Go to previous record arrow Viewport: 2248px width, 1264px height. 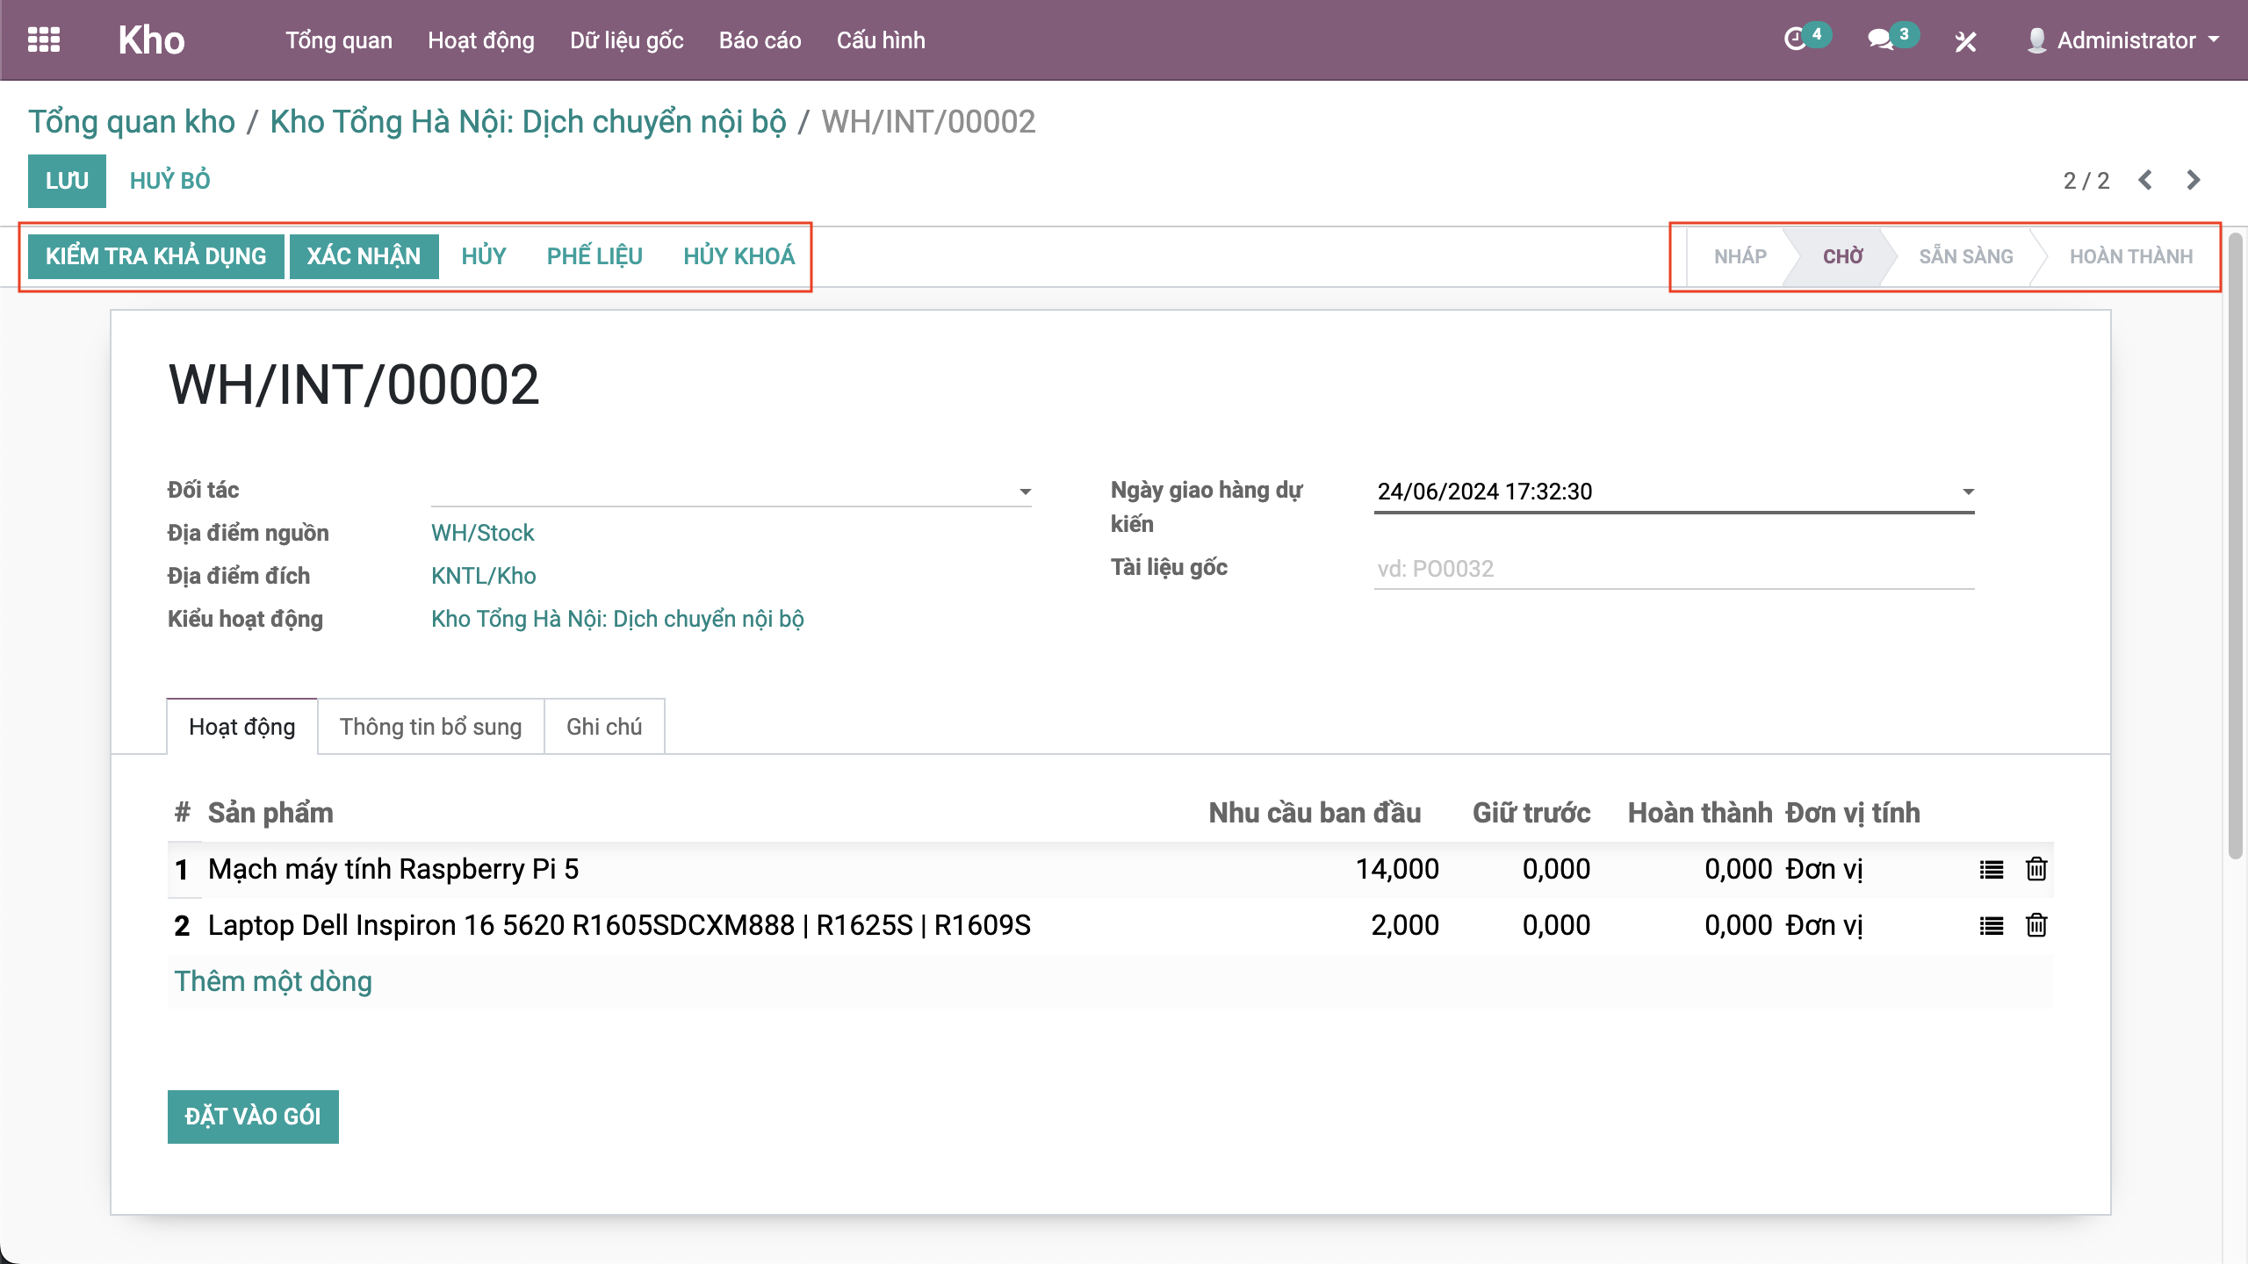pos(2145,180)
